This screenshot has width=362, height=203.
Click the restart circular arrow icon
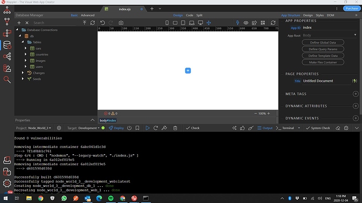(156, 128)
